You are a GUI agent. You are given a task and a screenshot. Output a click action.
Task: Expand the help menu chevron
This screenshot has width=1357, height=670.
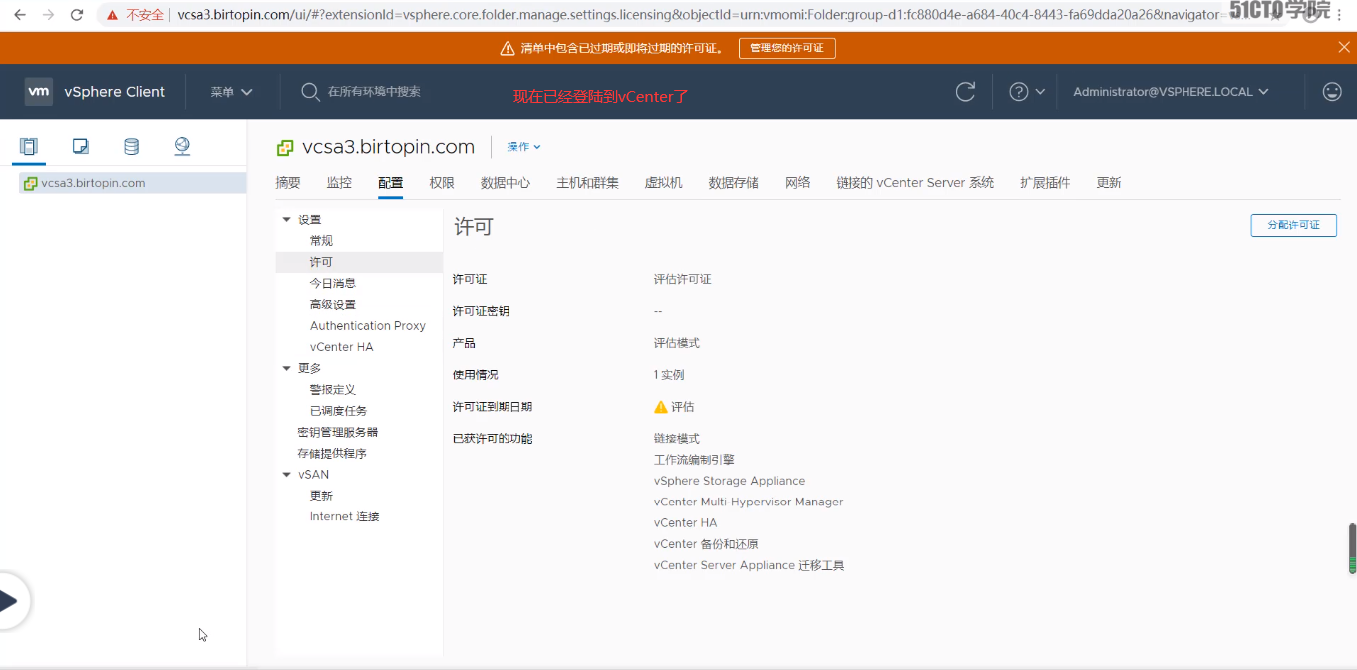coord(1040,92)
